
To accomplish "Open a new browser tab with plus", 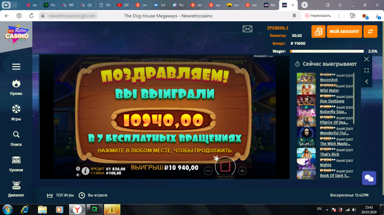I will tap(305, 5).
